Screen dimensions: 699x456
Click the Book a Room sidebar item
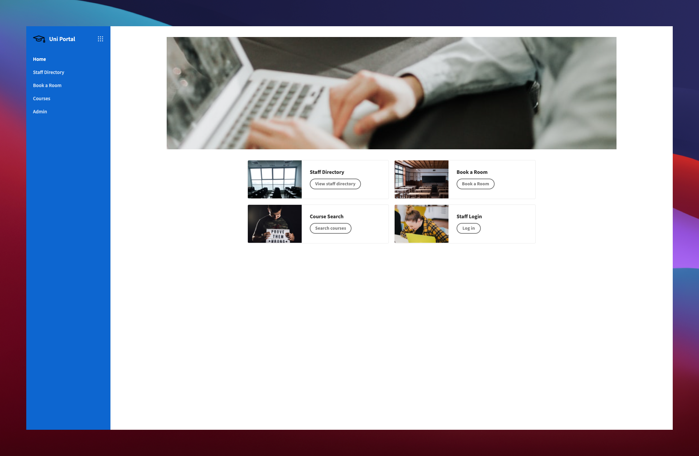(47, 85)
